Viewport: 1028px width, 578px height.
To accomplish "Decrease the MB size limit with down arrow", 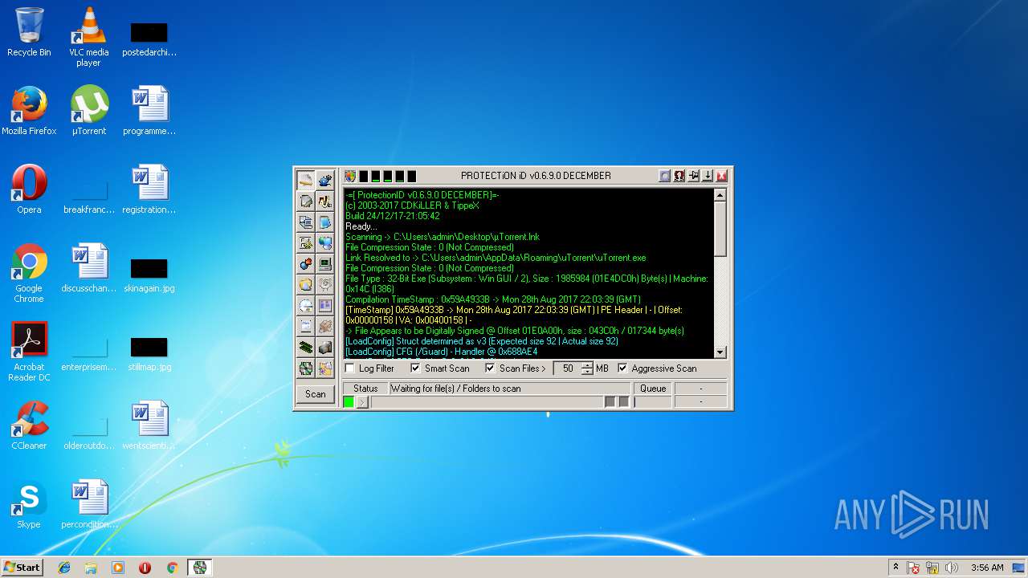I will coord(587,372).
